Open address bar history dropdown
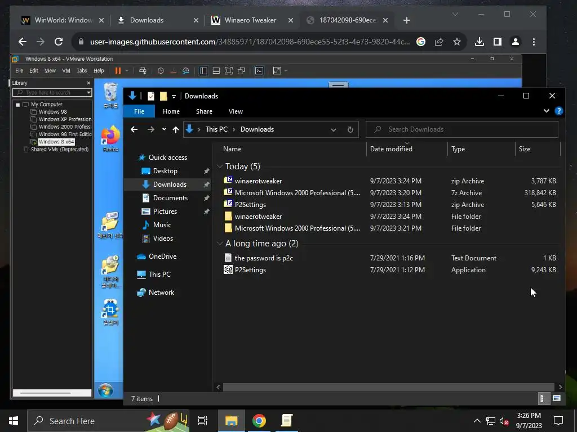The width and height of the screenshot is (577, 432). [334, 129]
